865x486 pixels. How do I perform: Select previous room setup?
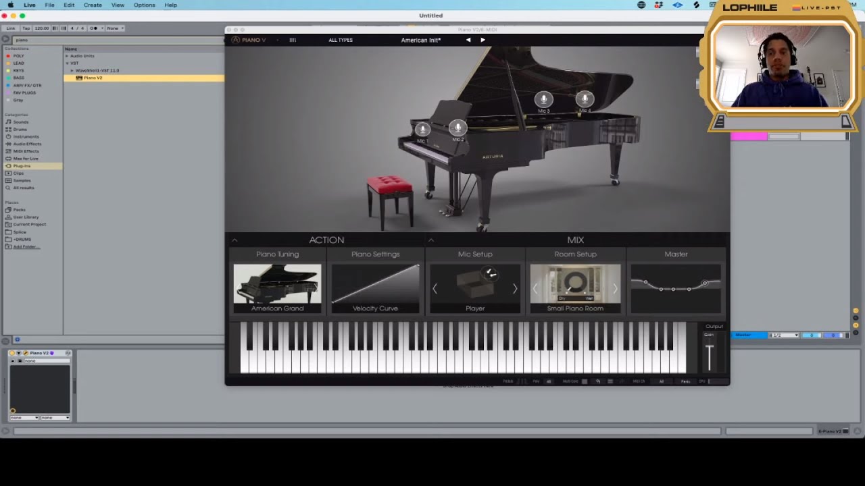tap(535, 289)
